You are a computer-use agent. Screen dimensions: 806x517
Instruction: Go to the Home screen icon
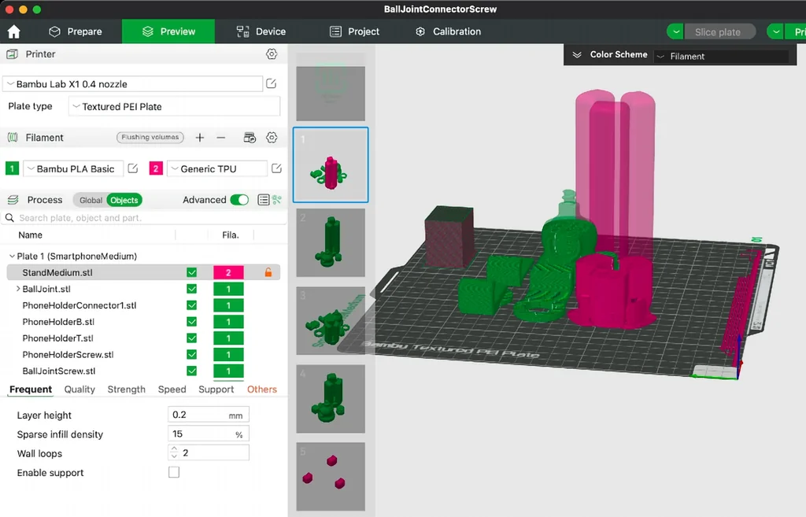click(x=14, y=31)
